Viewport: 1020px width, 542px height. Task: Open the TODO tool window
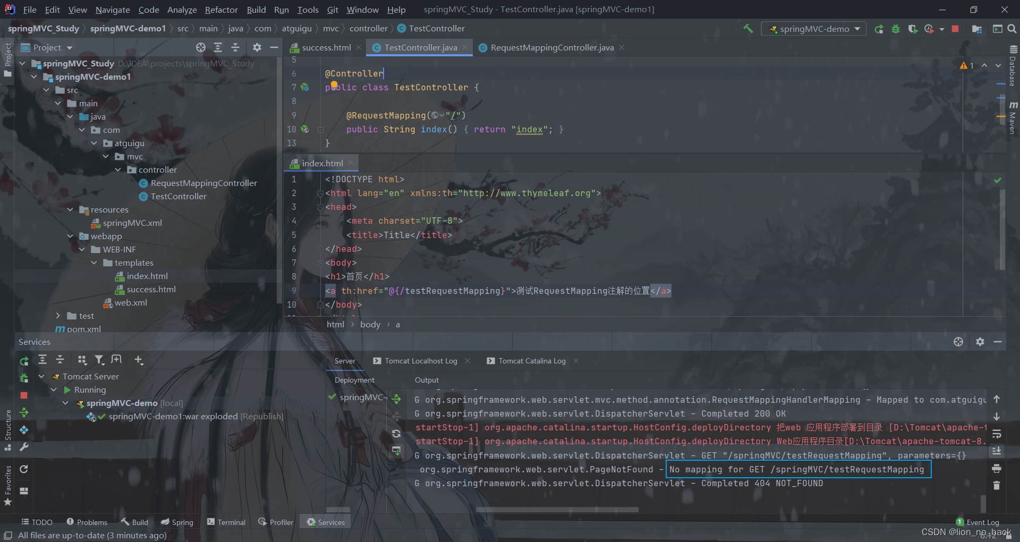tap(37, 522)
